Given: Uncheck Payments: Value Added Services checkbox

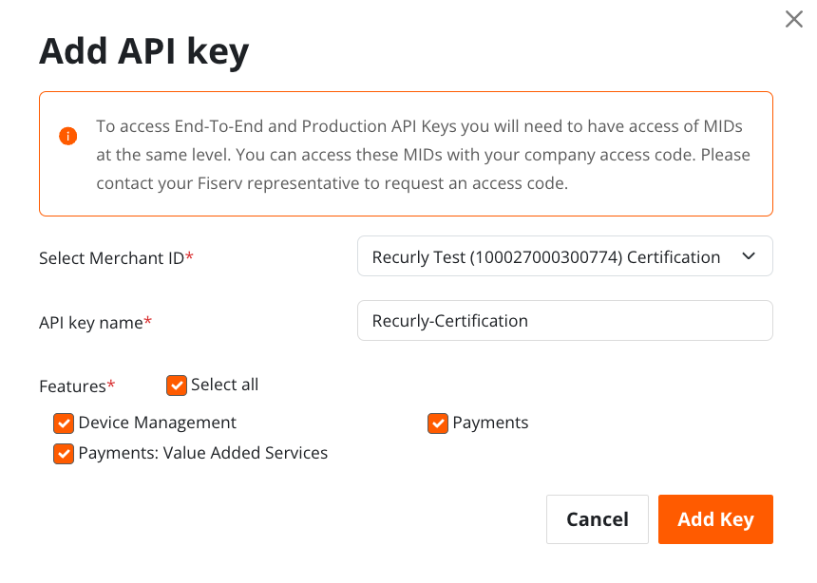Looking at the screenshot, I should 64,454.
